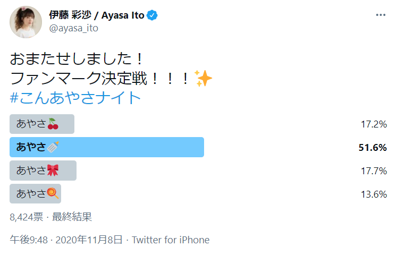The width and height of the screenshot is (397, 255).
Task: Click the cherry emoji in the first poll option
Action: [x=54, y=124]
